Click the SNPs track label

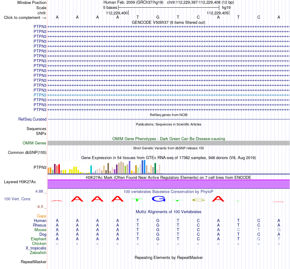pos(41,133)
